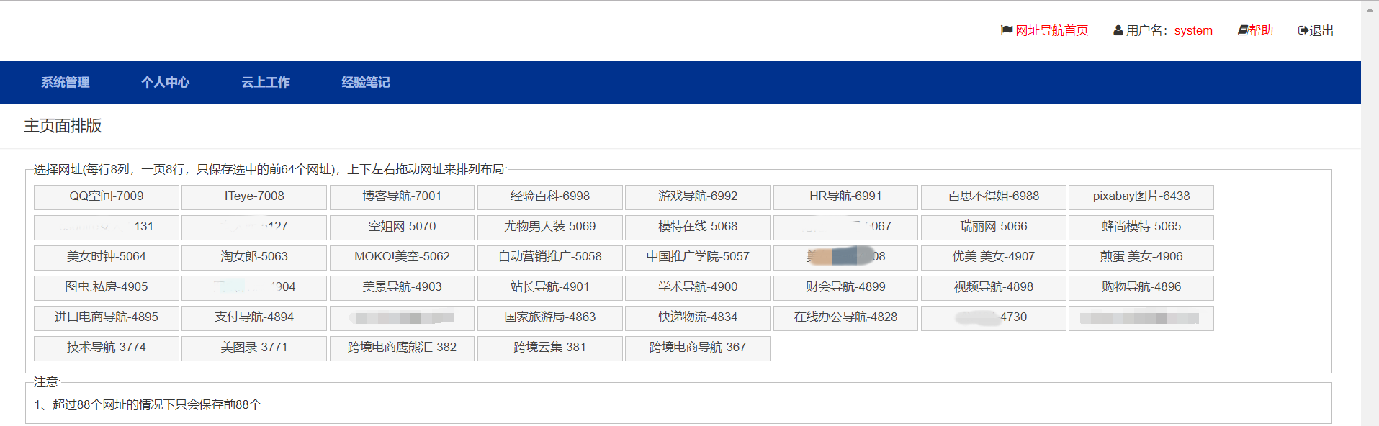Select the 学术导航-4900 tile

click(x=697, y=287)
